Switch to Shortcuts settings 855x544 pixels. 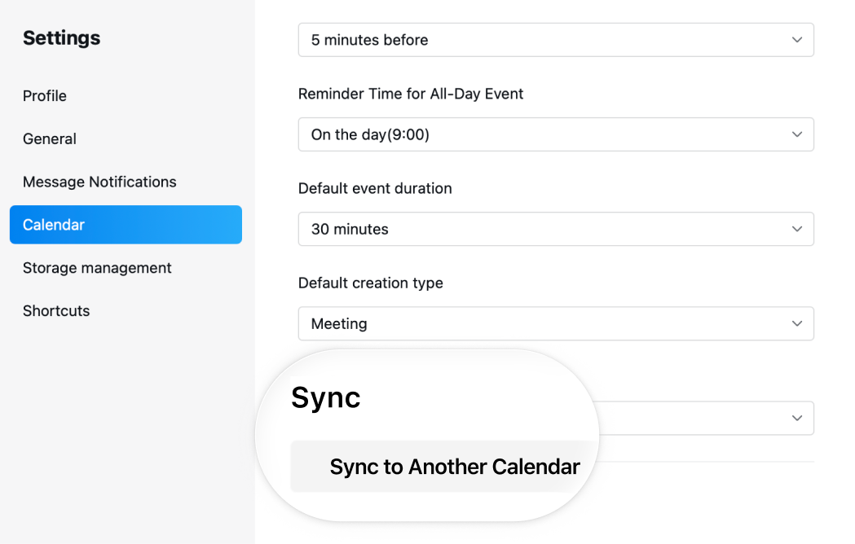tap(56, 311)
